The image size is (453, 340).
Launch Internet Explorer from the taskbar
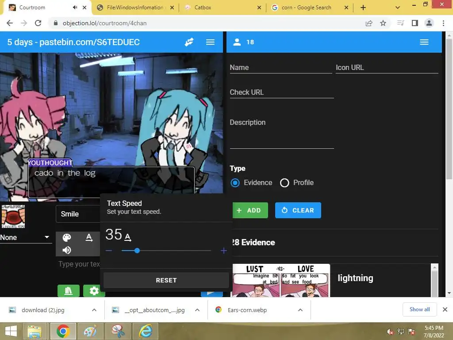click(x=145, y=331)
